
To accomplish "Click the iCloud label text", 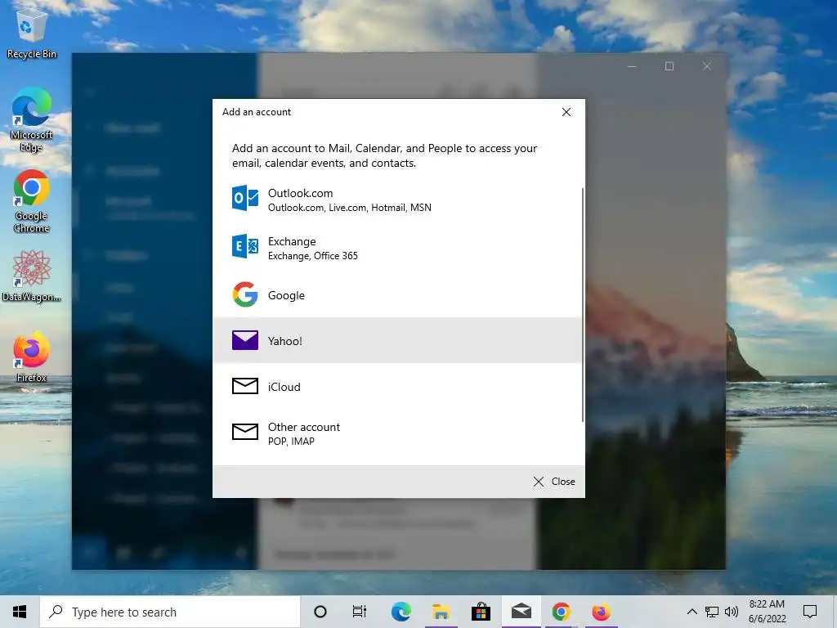I will [284, 387].
